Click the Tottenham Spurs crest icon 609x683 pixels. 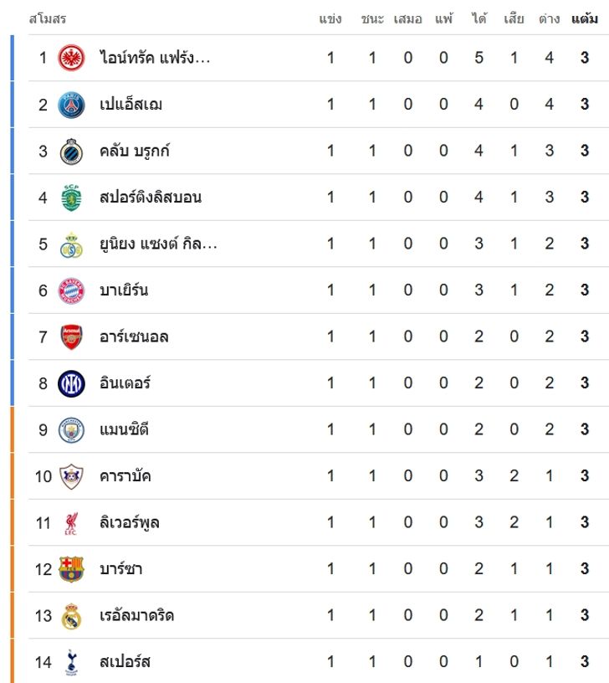(x=71, y=662)
